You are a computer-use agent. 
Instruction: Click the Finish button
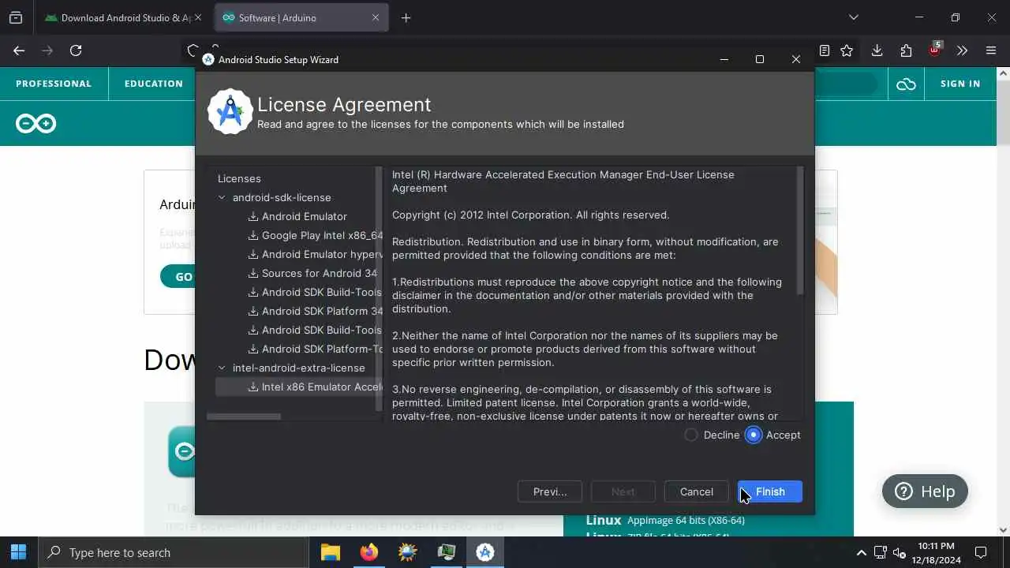pyautogui.click(x=770, y=491)
